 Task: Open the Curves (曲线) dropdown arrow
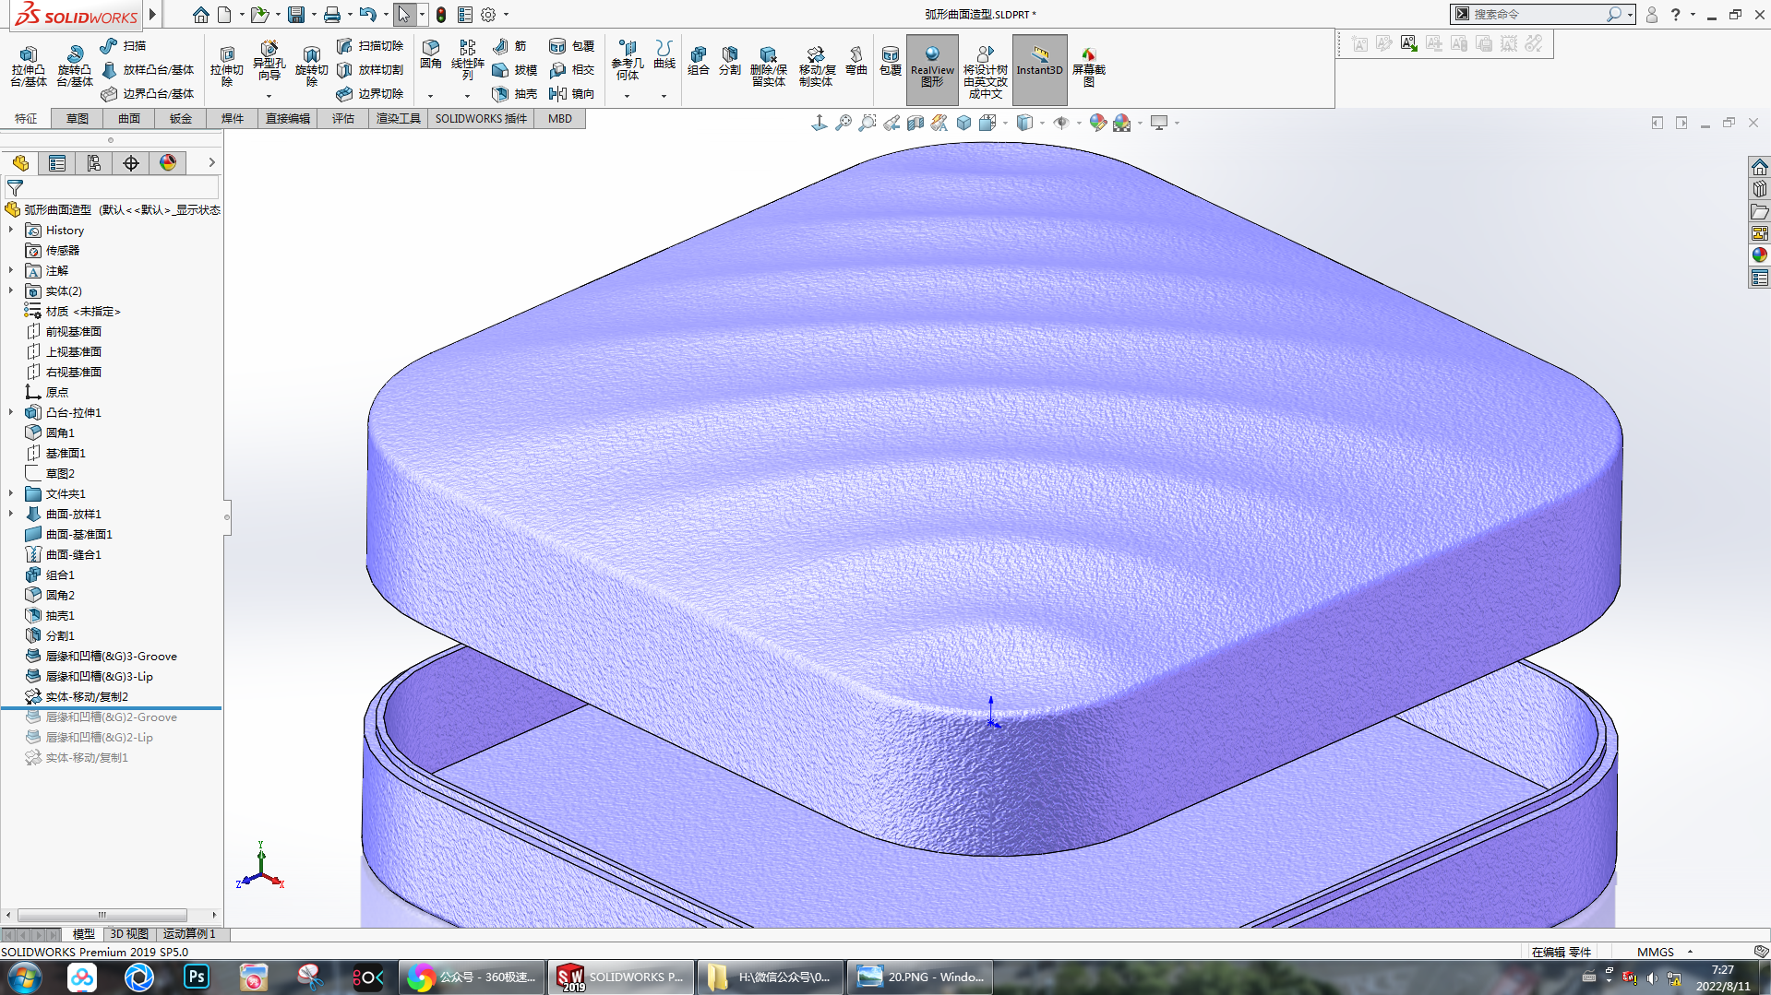(664, 96)
